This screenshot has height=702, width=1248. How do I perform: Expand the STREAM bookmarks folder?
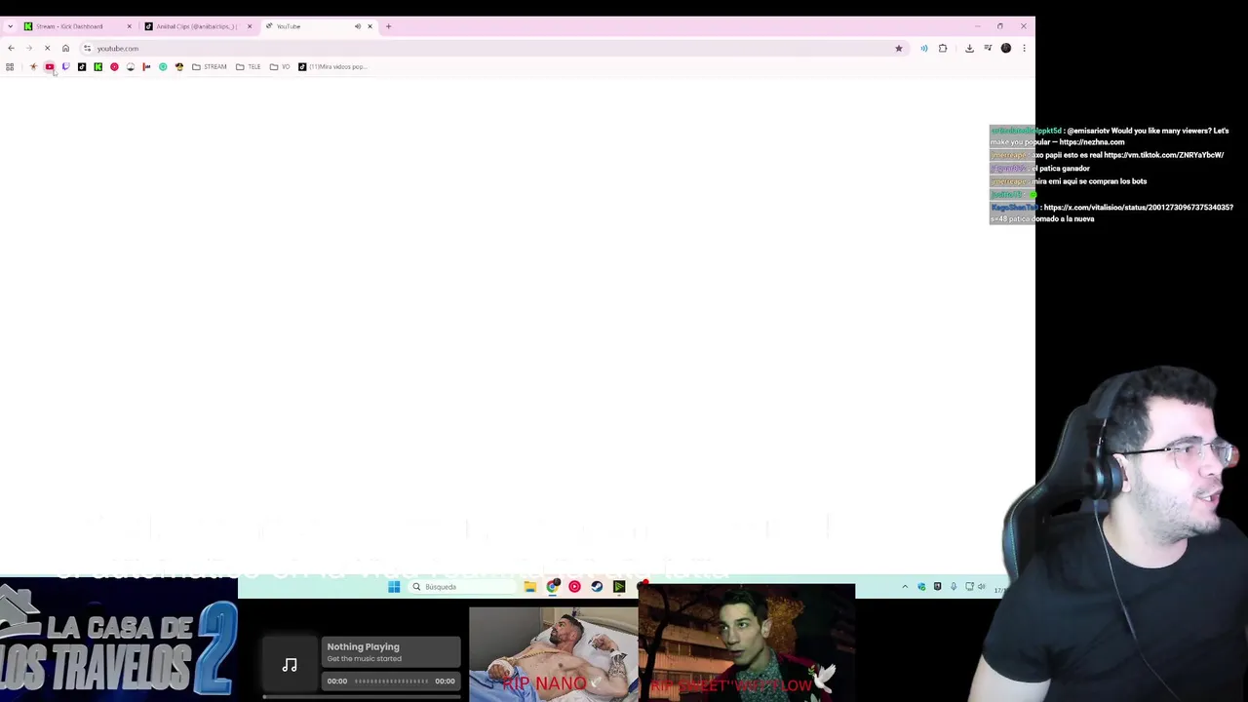[x=210, y=66]
